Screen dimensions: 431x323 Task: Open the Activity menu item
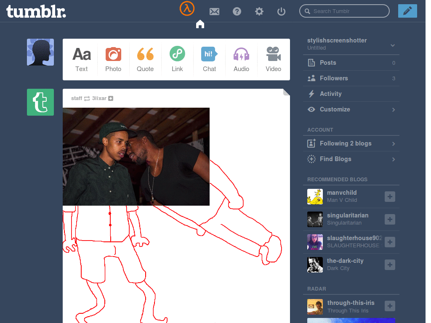pyautogui.click(x=351, y=94)
